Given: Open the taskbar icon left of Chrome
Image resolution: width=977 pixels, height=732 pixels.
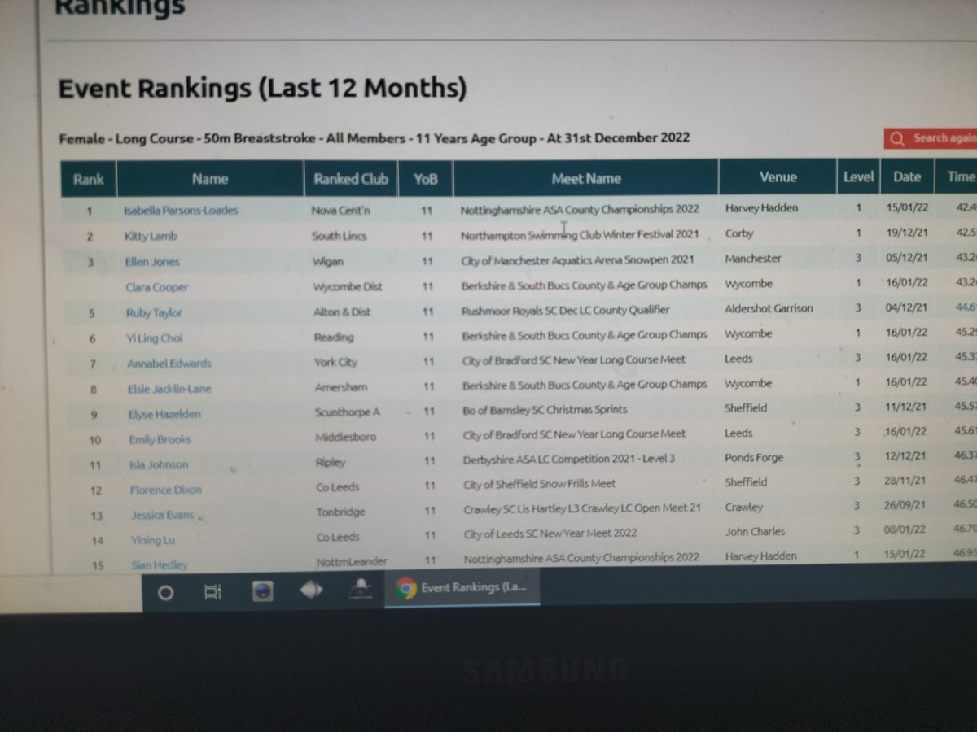Looking at the screenshot, I should (361, 590).
